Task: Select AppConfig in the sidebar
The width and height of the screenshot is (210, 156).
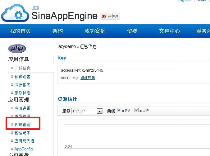Action: pyautogui.click(x=23, y=149)
